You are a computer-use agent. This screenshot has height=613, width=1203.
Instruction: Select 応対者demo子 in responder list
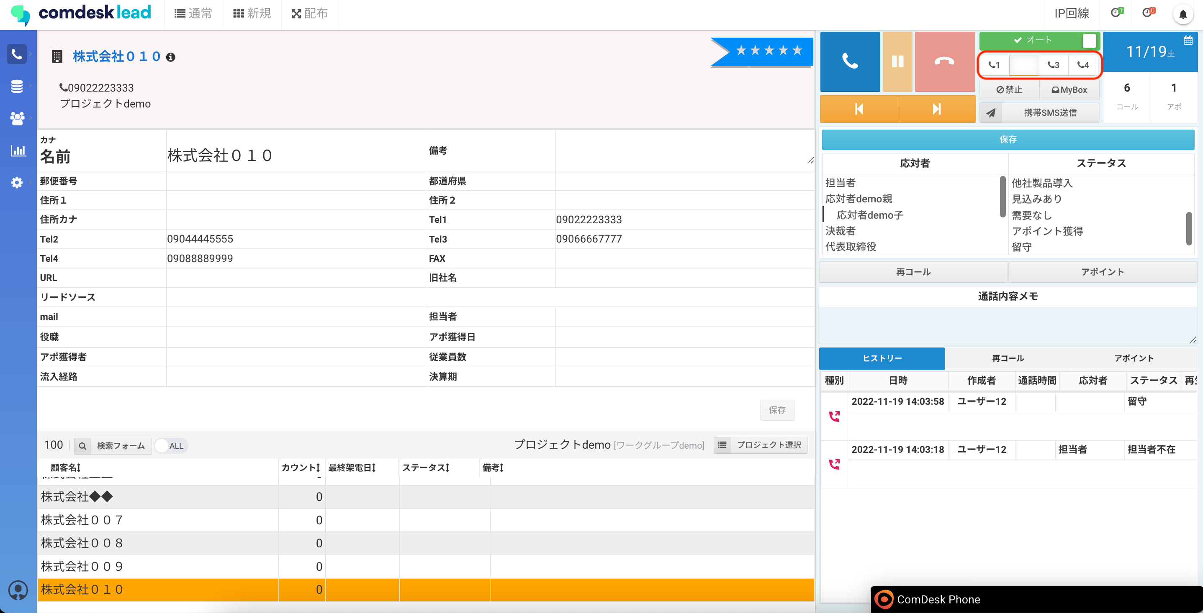tap(869, 215)
